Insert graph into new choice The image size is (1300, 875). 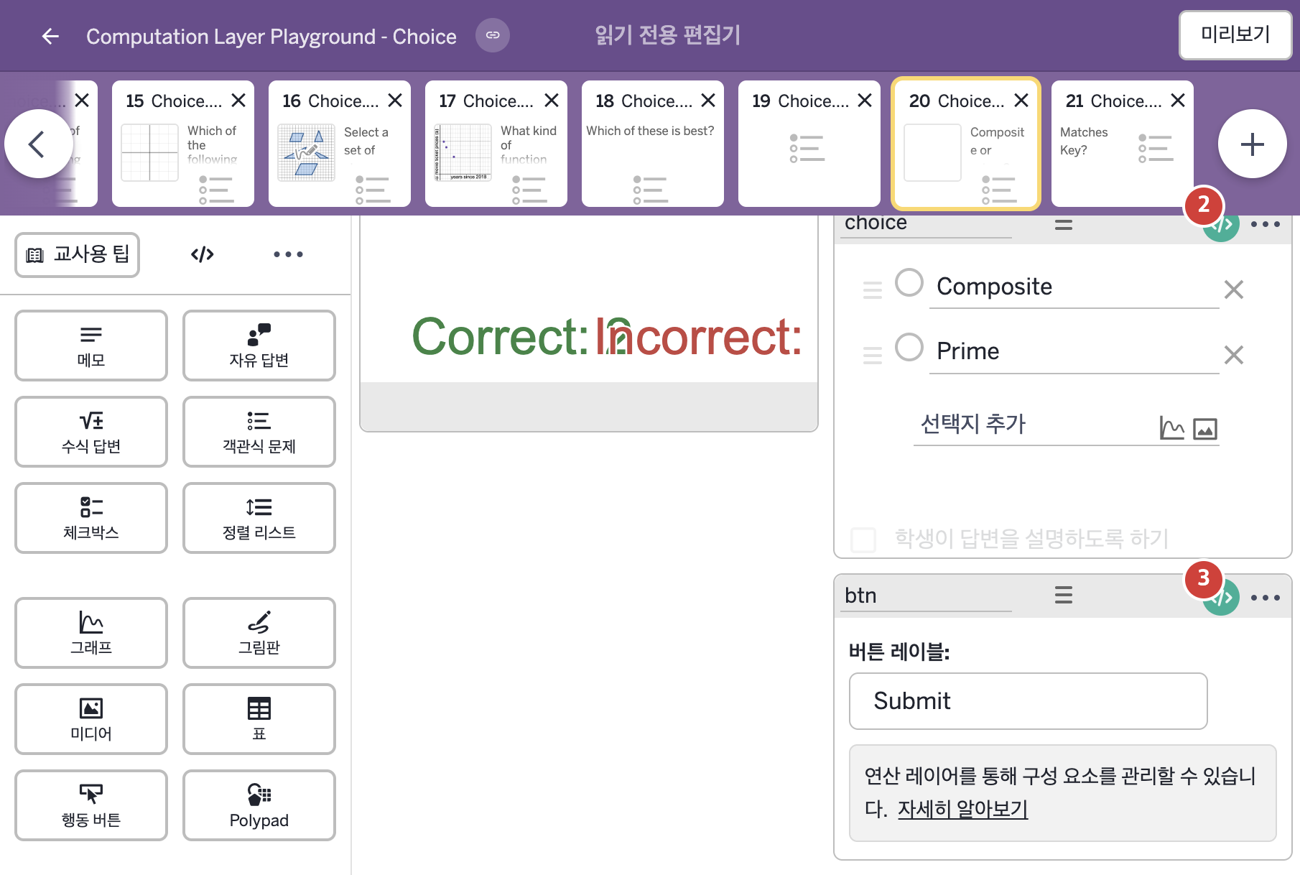click(1172, 428)
